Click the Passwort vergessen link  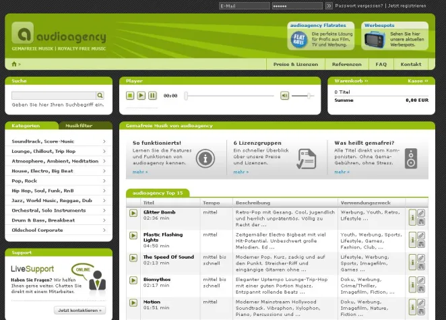click(358, 5)
